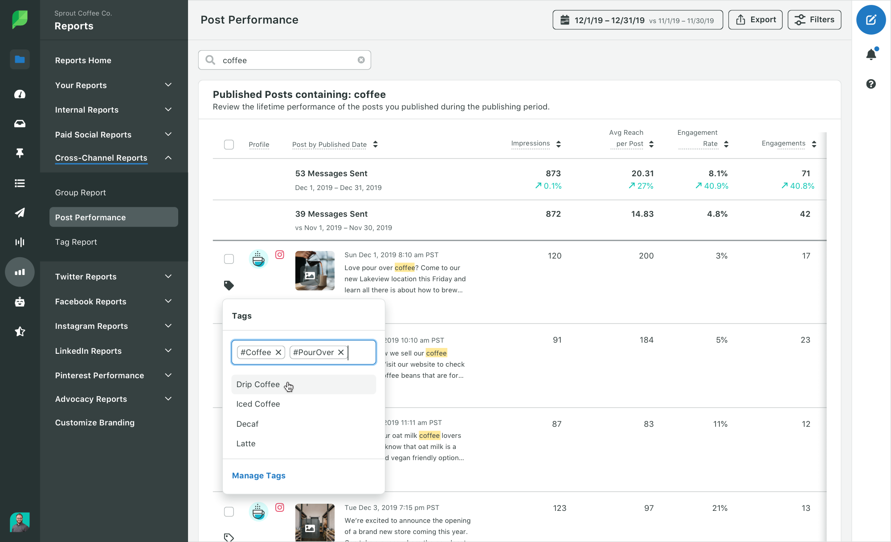891x542 pixels.
Task: Open the help question mark icon
Action: tap(871, 84)
